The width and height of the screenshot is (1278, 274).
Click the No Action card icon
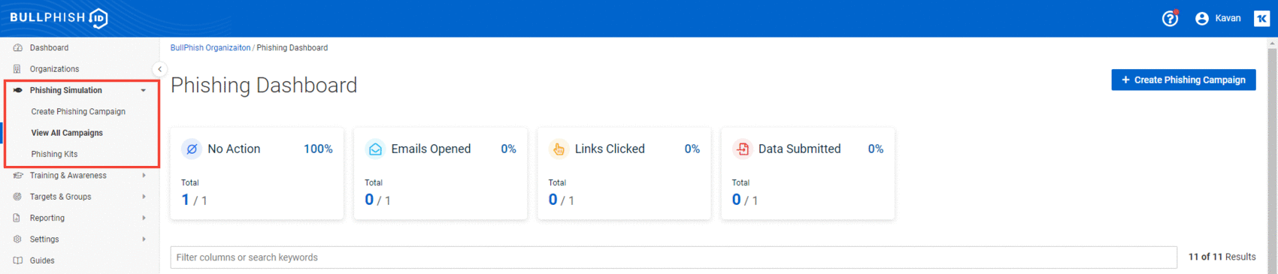click(x=192, y=149)
